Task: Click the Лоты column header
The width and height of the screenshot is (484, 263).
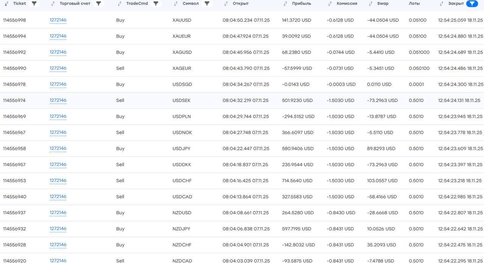Action: click(x=414, y=3)
